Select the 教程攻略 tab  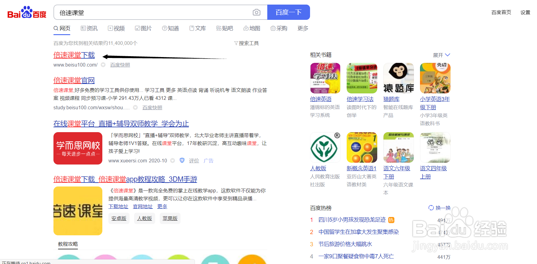click(68, 244)
